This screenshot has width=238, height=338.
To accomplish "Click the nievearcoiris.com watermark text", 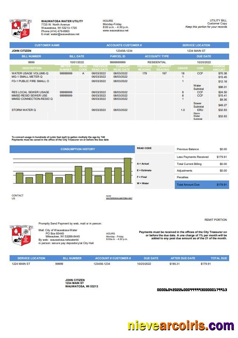I will (181, 326).
